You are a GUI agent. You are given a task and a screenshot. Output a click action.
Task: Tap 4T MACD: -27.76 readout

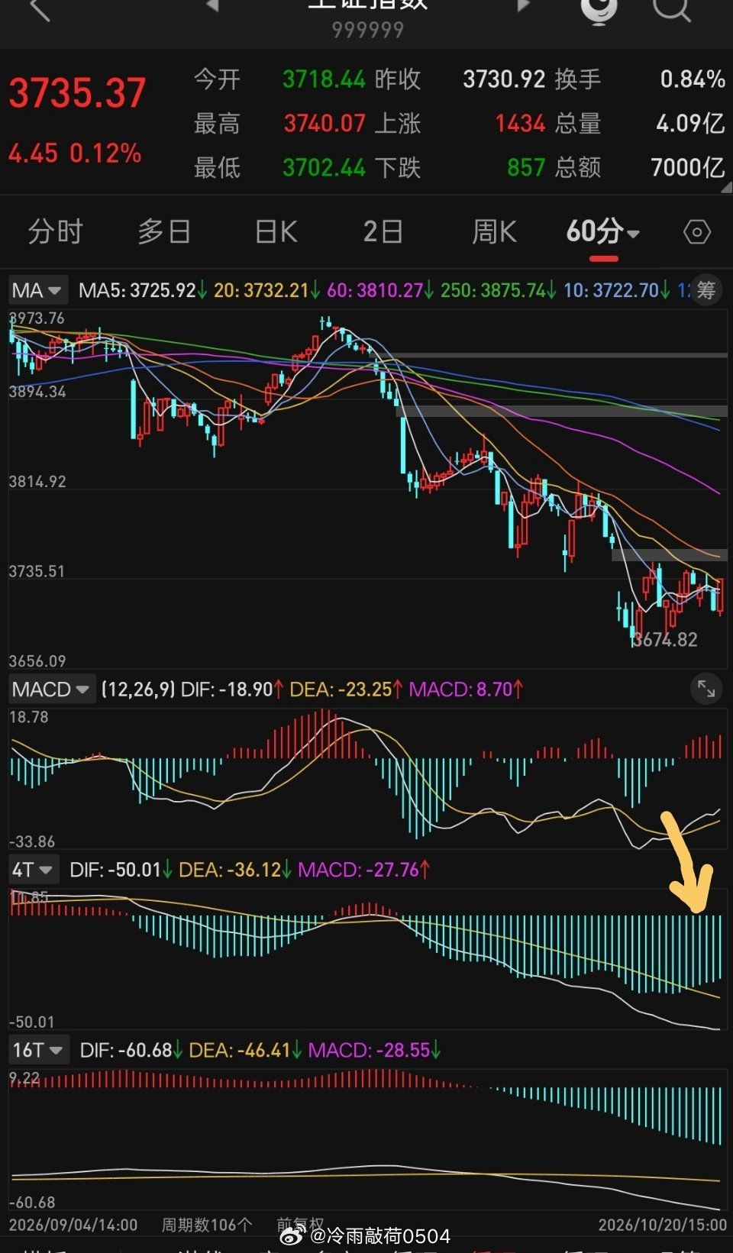pos(364,870)
